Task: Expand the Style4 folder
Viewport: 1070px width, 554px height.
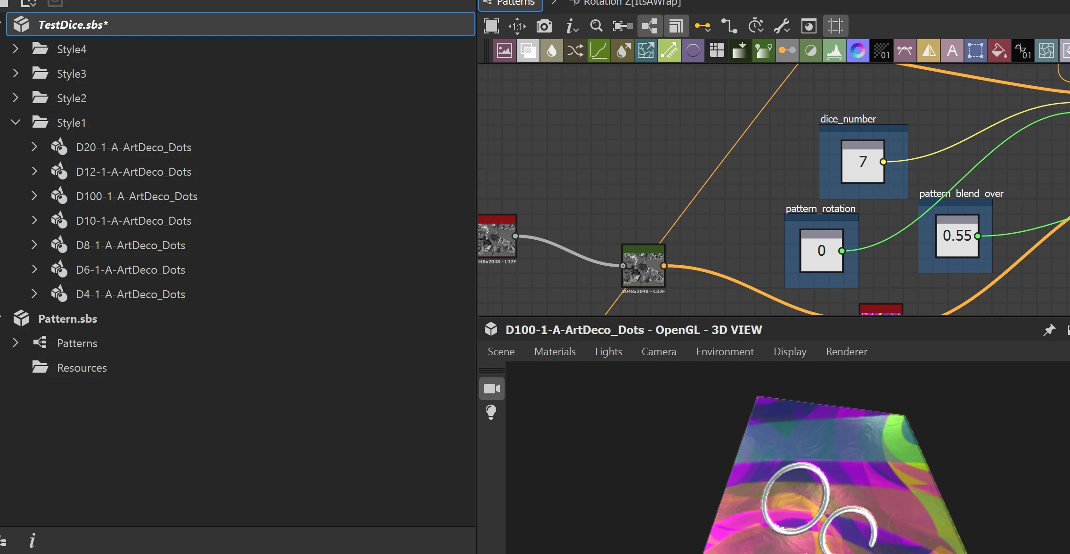Action: coord(16,49)
